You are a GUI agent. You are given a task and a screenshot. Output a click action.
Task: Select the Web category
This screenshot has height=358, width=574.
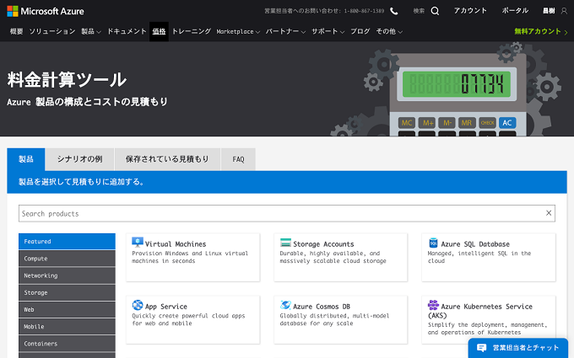pyautogui.click(x=67, y=309)
